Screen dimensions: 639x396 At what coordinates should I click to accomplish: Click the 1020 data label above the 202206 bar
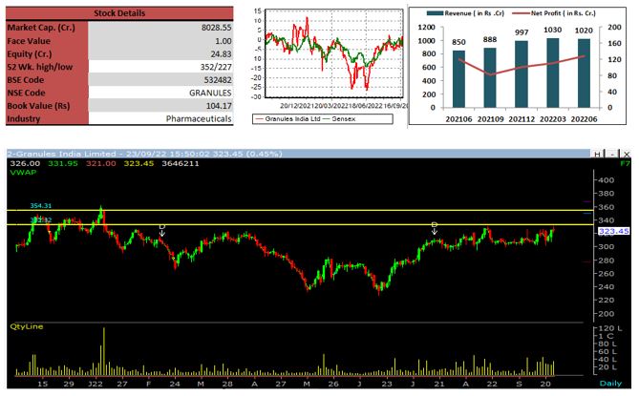(584, 31)
